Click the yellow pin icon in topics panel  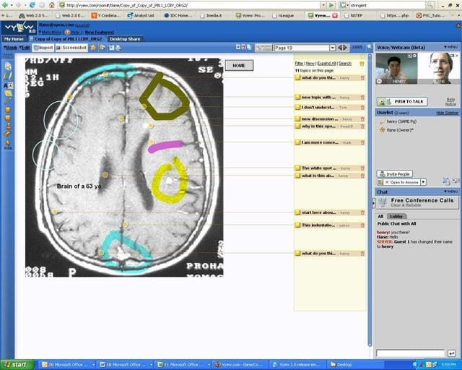click(x=362, y=64)
